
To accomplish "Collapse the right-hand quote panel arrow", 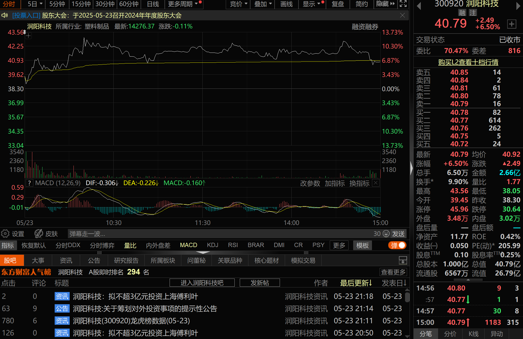I will click(x=411, y=168).
